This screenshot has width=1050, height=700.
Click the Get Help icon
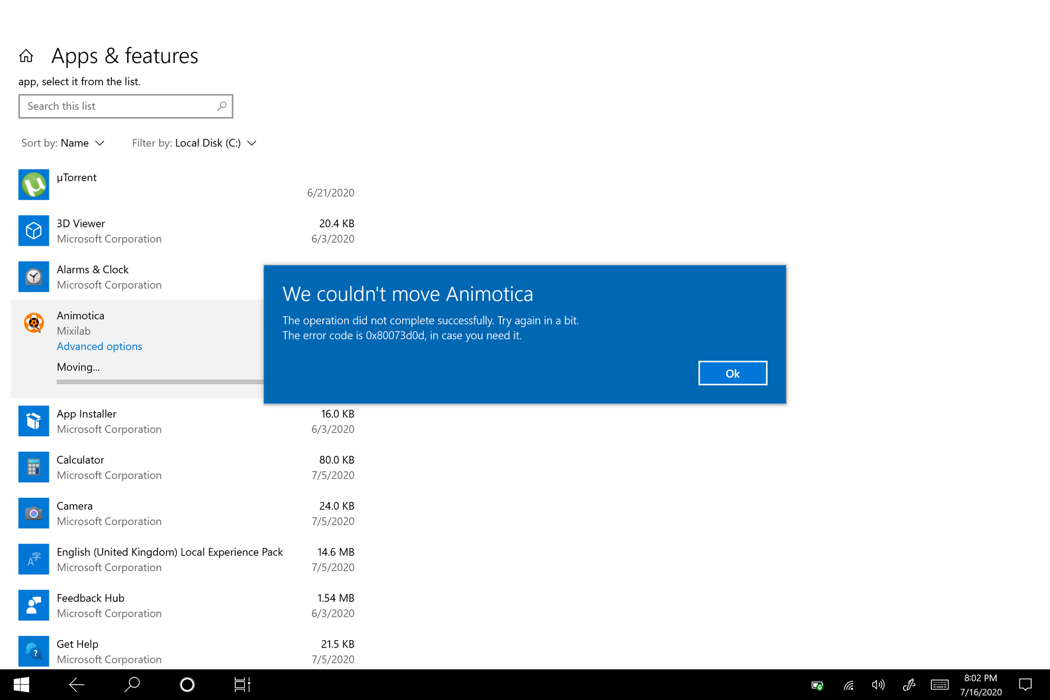(x=34, y=651)
